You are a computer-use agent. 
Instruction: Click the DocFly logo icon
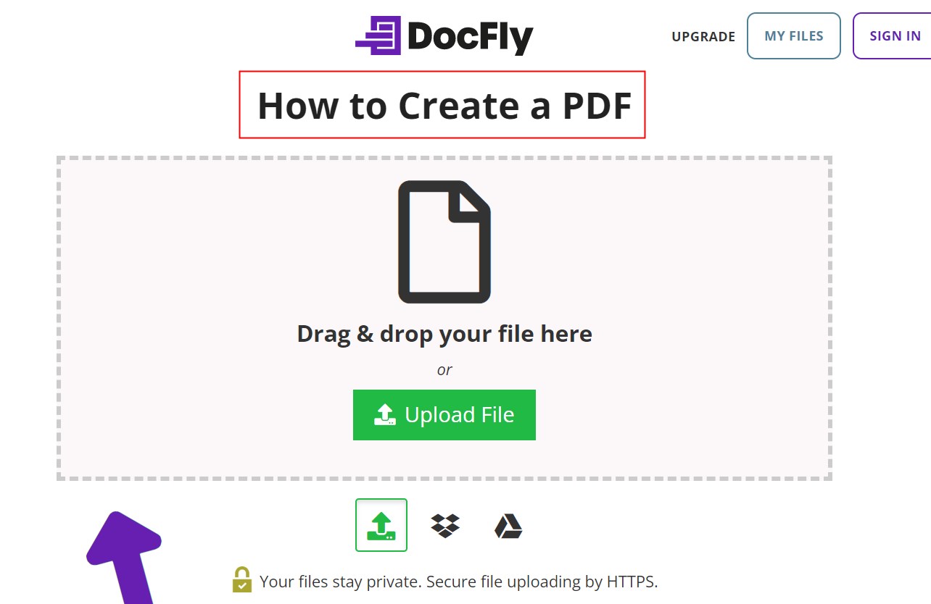coord(378,34)
